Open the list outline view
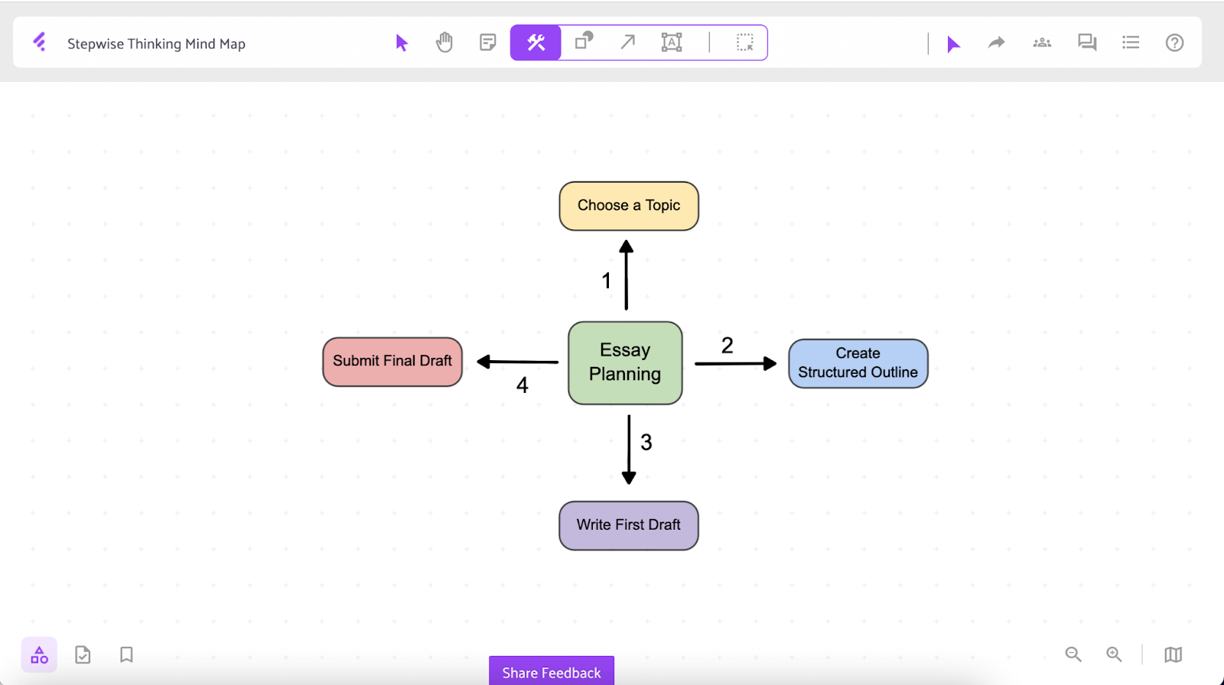This screenshot has width=1224, height=685. tap(1131, 43)
